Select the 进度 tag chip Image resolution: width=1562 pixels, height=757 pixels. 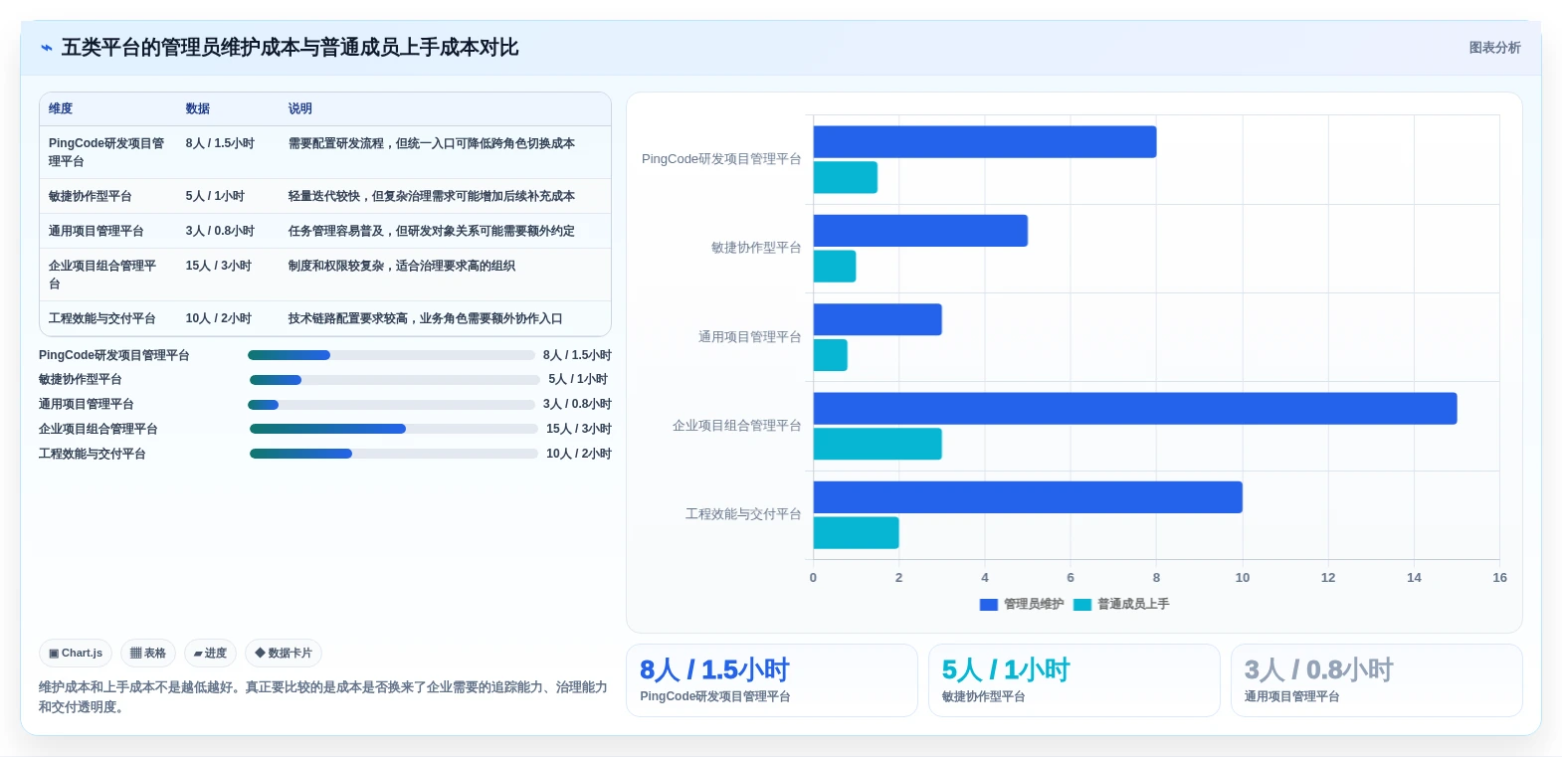click(210, 654)
